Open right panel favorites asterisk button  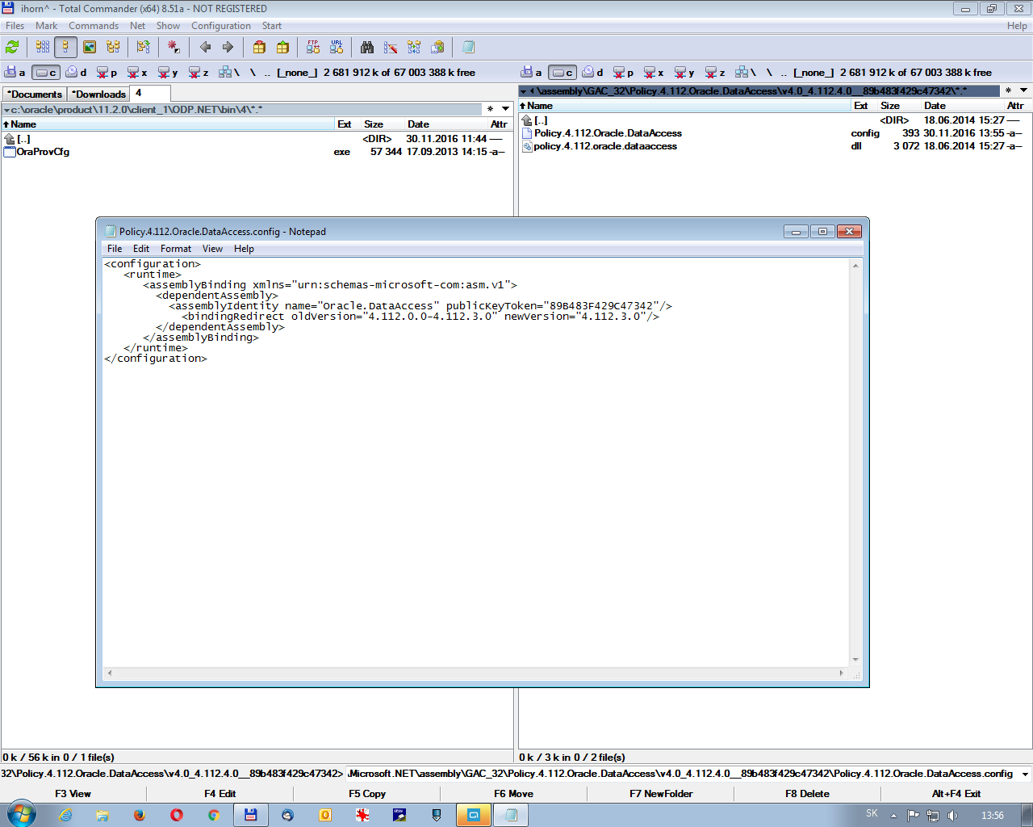click(x=1008, y=90)
